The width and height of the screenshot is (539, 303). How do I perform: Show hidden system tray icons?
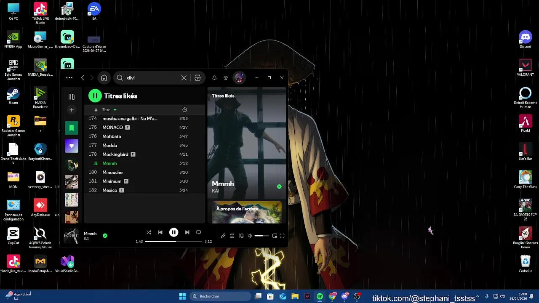pyautogui.click(x=478, y=296)
